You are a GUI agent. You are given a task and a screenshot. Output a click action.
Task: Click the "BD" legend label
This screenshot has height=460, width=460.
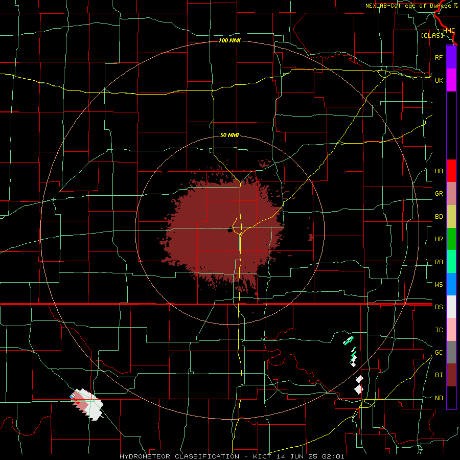tap(439, 217)
